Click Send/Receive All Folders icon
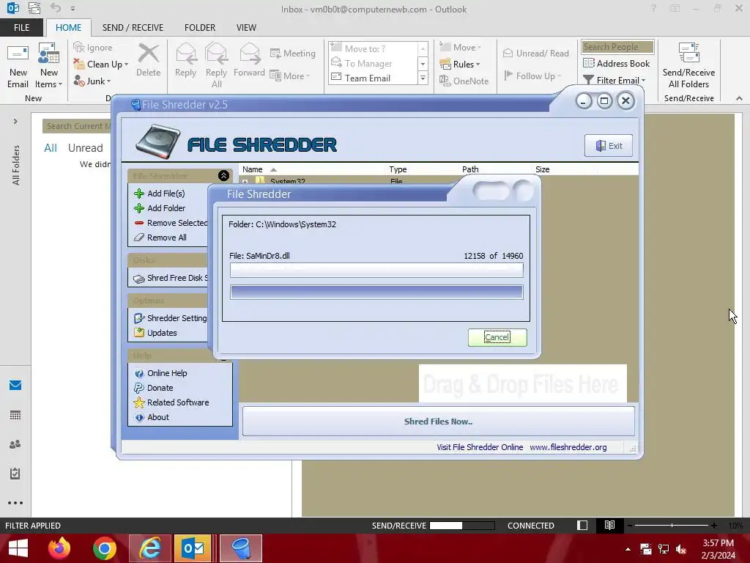Viewport: 750px width, 563px height. click(688, 65)
